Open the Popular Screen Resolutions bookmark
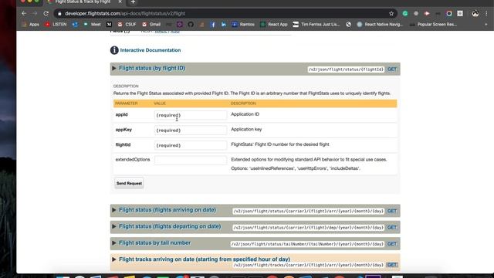The height and width of the screenshot is (278, 494). point(433,24)
